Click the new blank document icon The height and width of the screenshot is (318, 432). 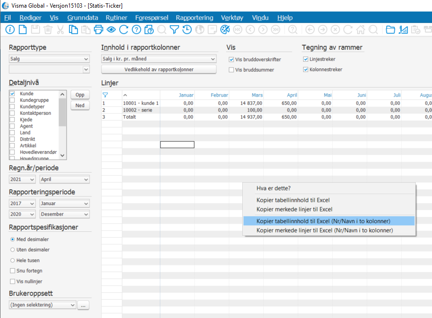pos(23,30)
